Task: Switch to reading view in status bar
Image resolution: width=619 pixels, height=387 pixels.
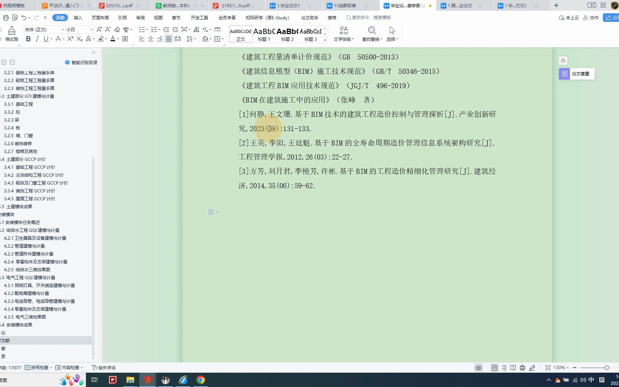Action: coord(513,368)
